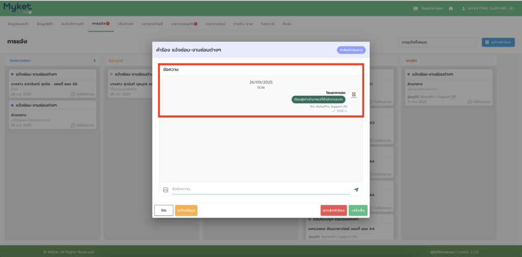522x257 pixels.
Task: Click the store icon beside โซนอาหารสด
Action: click(416, 9)
